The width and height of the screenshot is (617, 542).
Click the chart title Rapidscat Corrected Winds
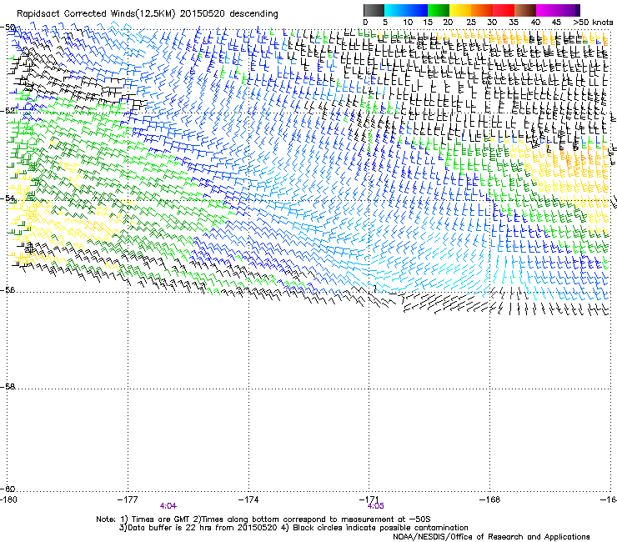tap(148, 14)
